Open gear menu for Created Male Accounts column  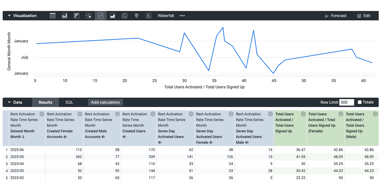(x=117, y=114)
